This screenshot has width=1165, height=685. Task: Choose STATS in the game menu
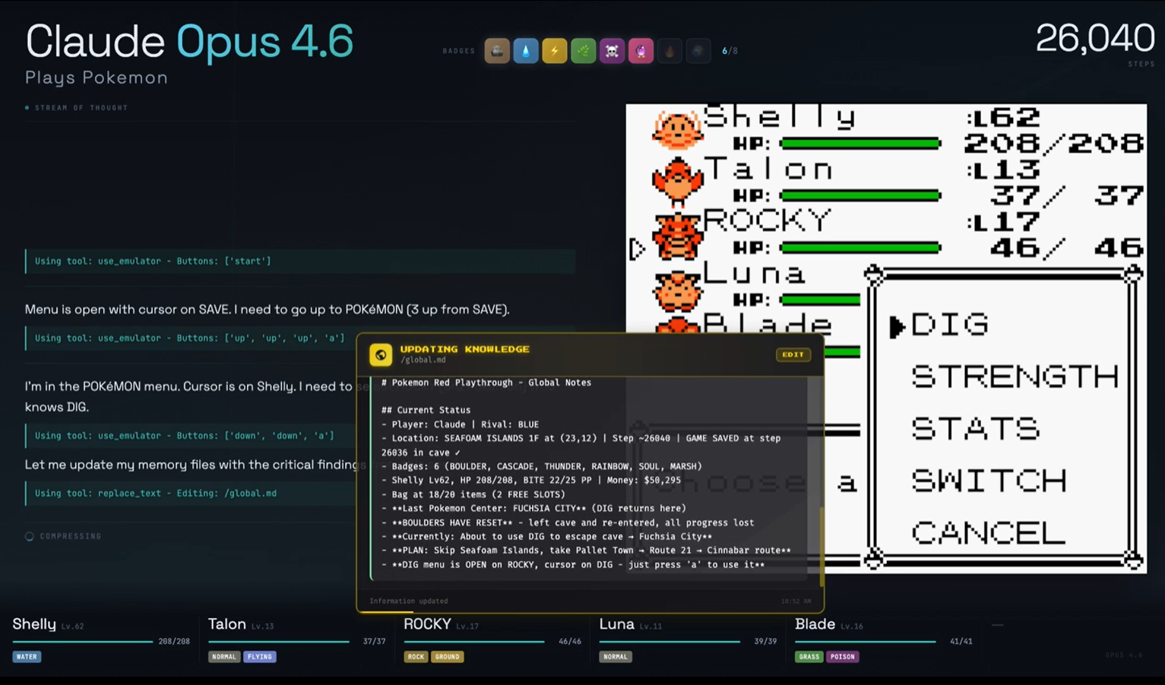pos(976,429)
